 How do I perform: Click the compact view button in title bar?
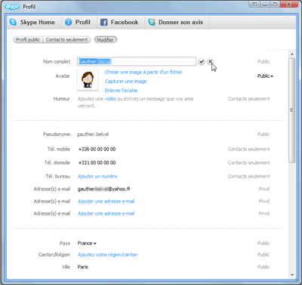pos(254,5)
